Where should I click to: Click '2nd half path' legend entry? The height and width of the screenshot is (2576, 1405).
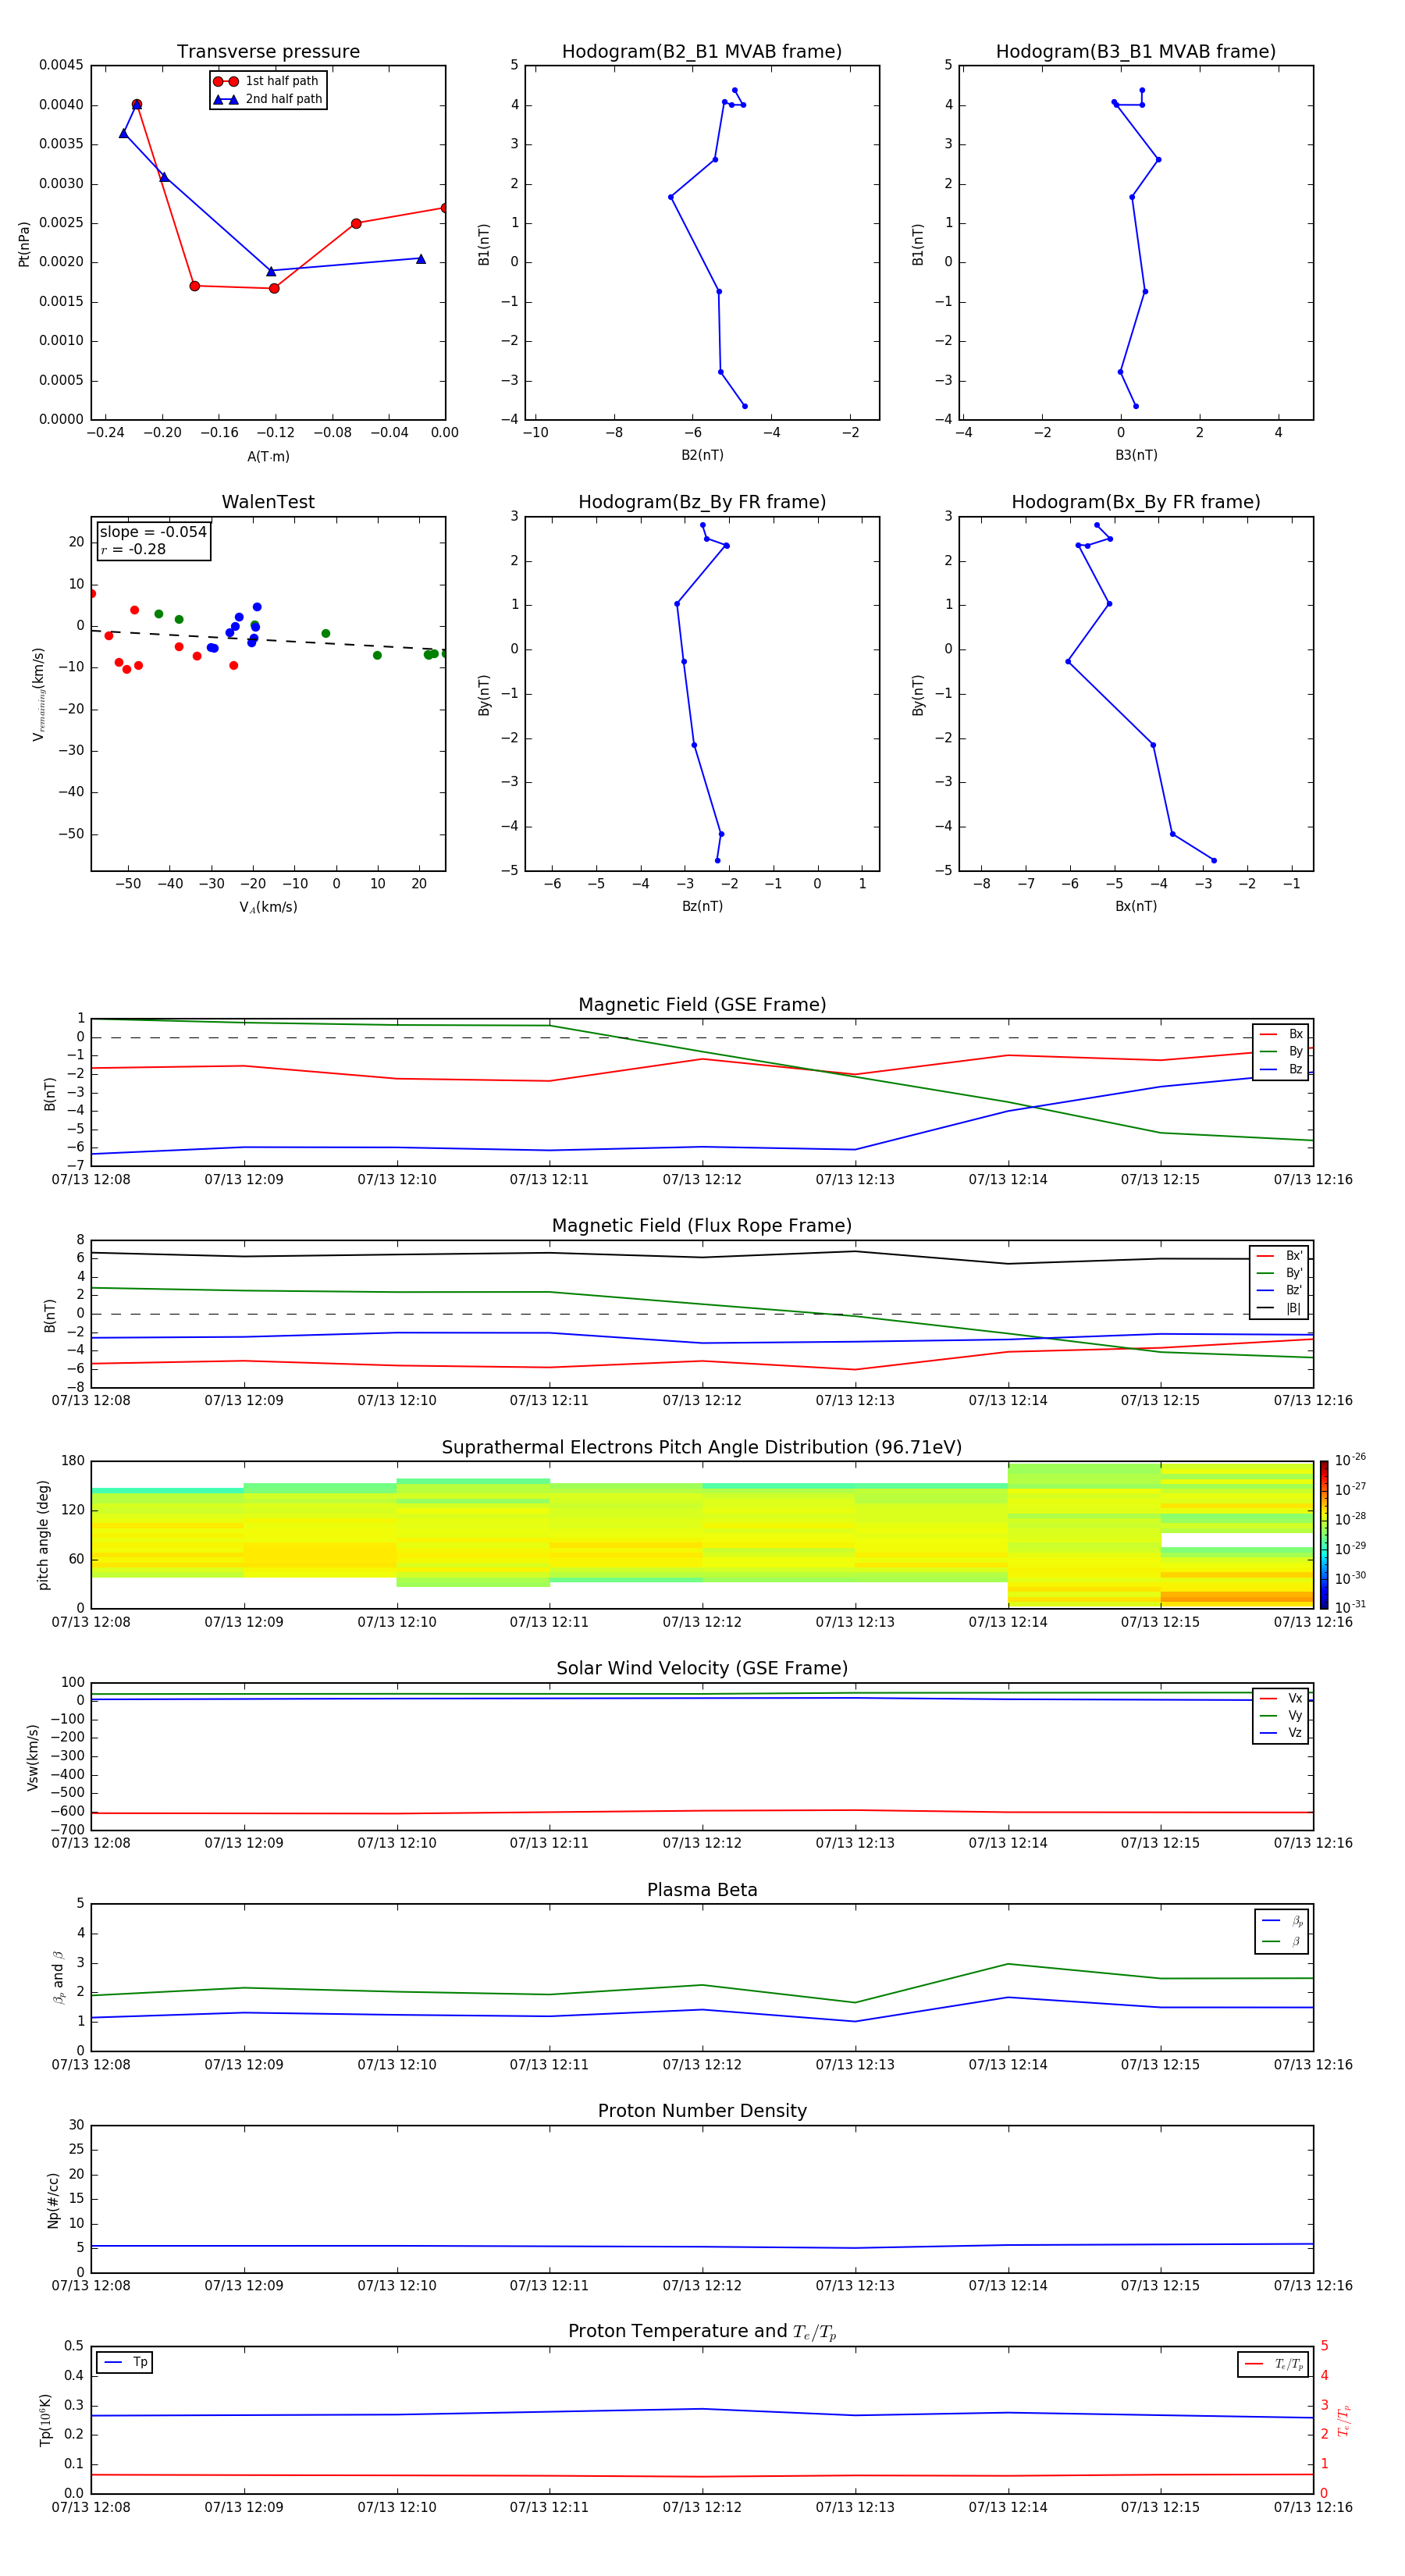(x=267, y=99)
